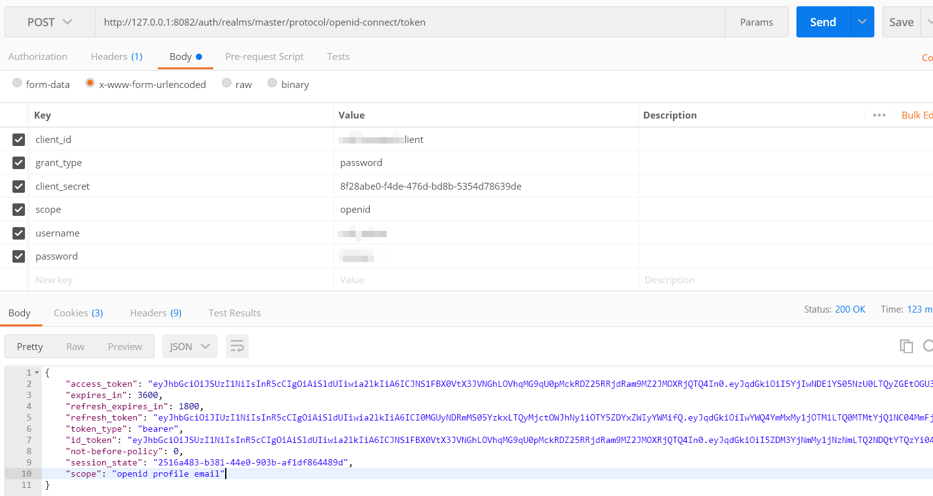Viewport: 933px width, 496px height.
Task: Select the form-data radio option
Action: 17,83
